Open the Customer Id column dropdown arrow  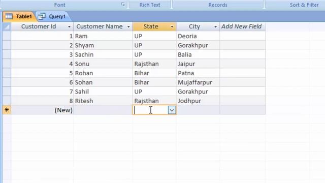point(69,27)
